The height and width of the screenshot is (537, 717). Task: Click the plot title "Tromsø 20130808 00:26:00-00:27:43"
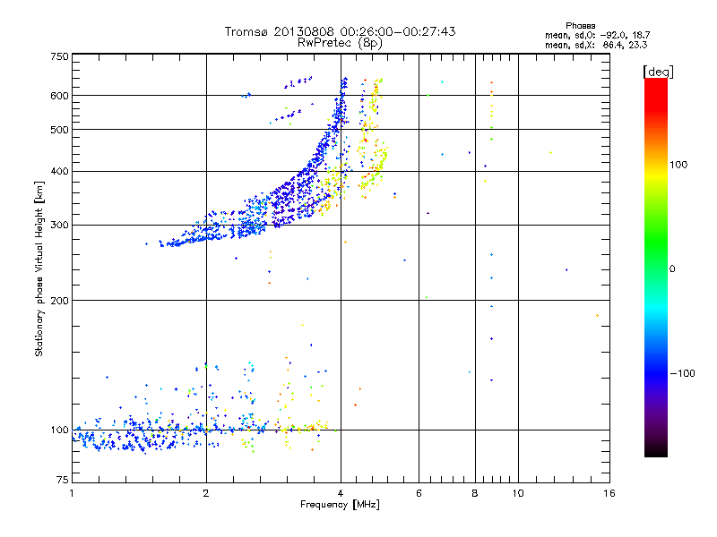coord(340,31)
